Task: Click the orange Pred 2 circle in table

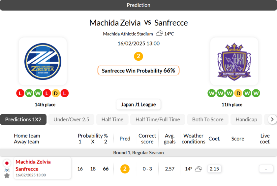Action: click(x=125, y=169)
